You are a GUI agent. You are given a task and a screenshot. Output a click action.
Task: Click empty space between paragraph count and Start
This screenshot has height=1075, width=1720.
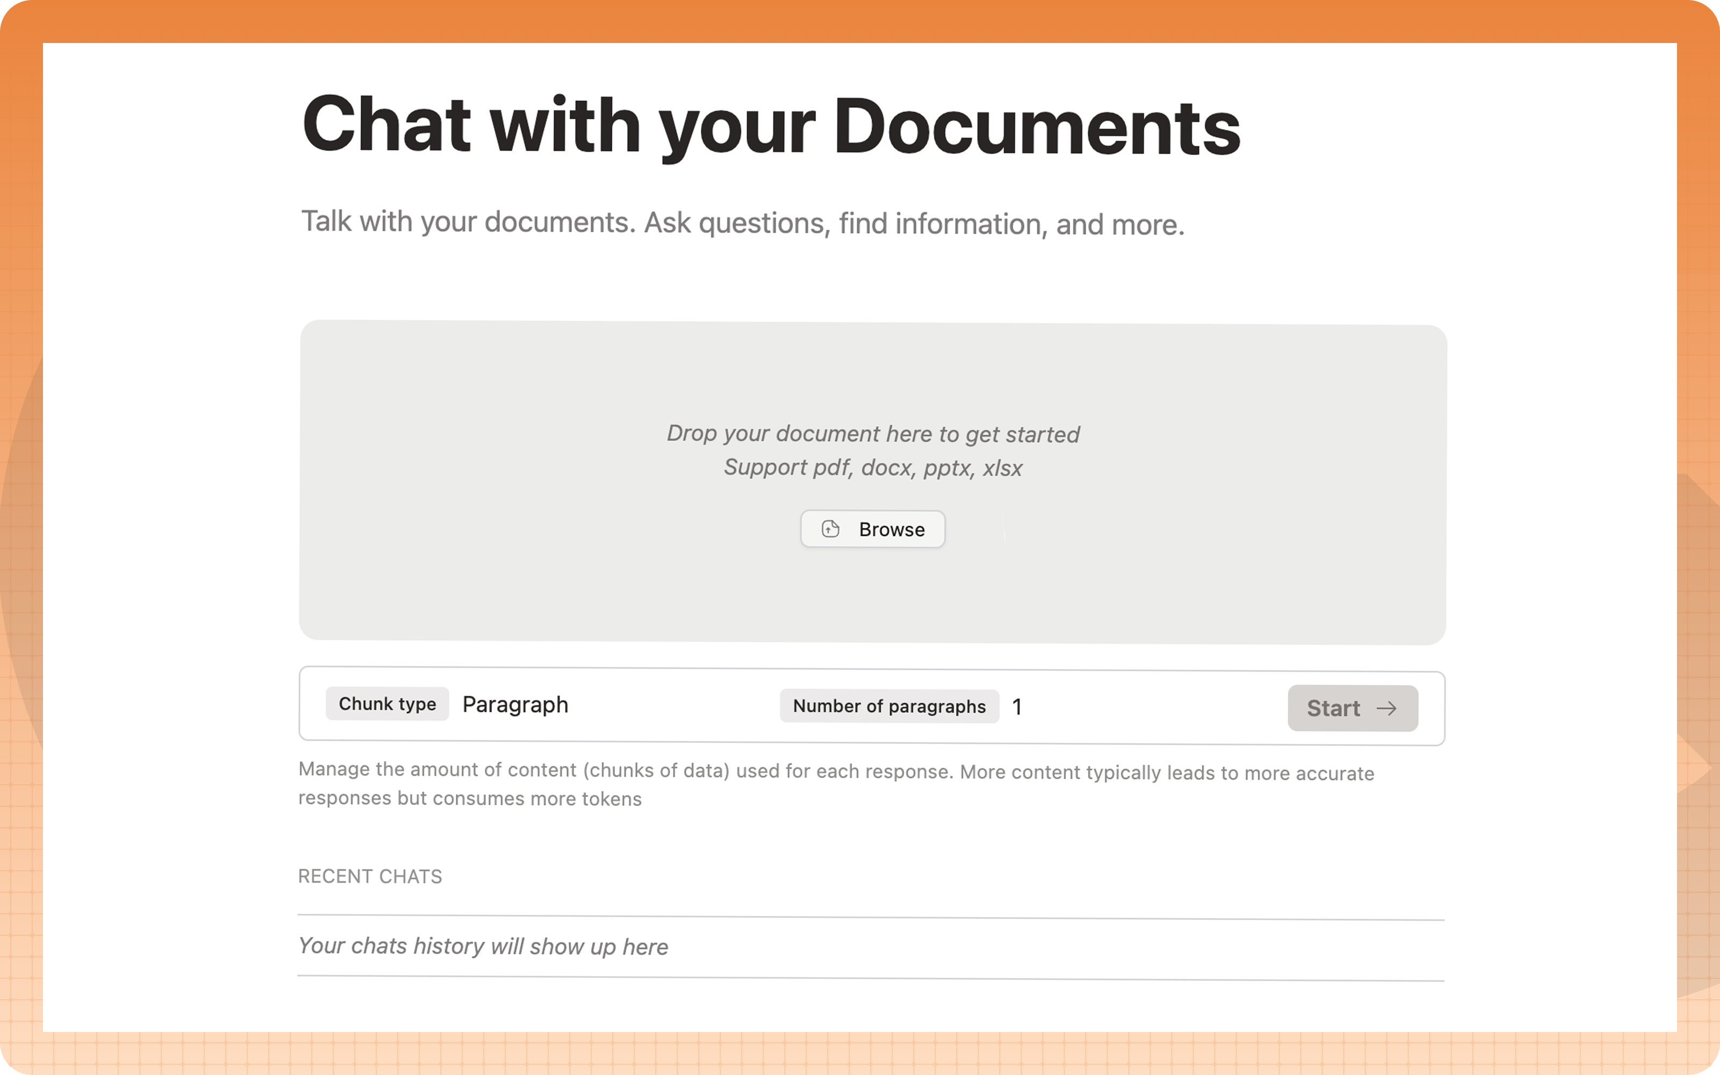pyautogui.click(x=1151, y=707)
